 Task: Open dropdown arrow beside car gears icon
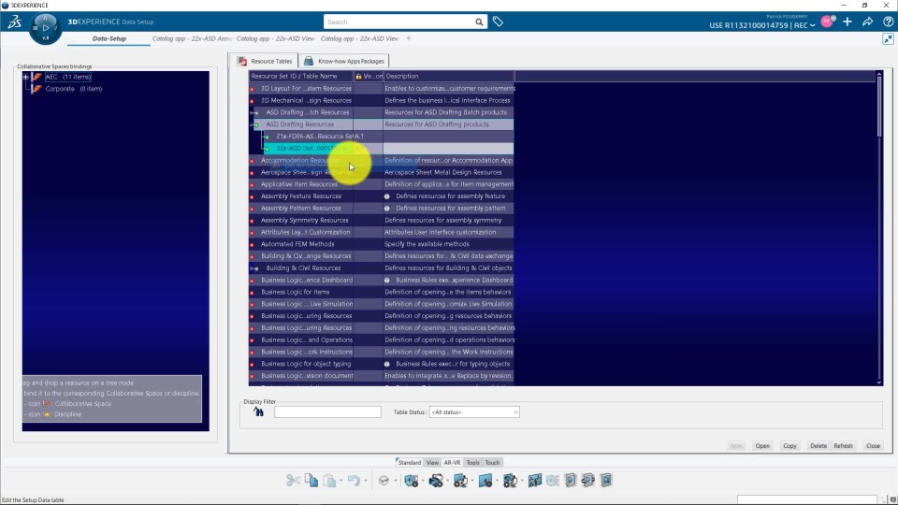[447, 481]
